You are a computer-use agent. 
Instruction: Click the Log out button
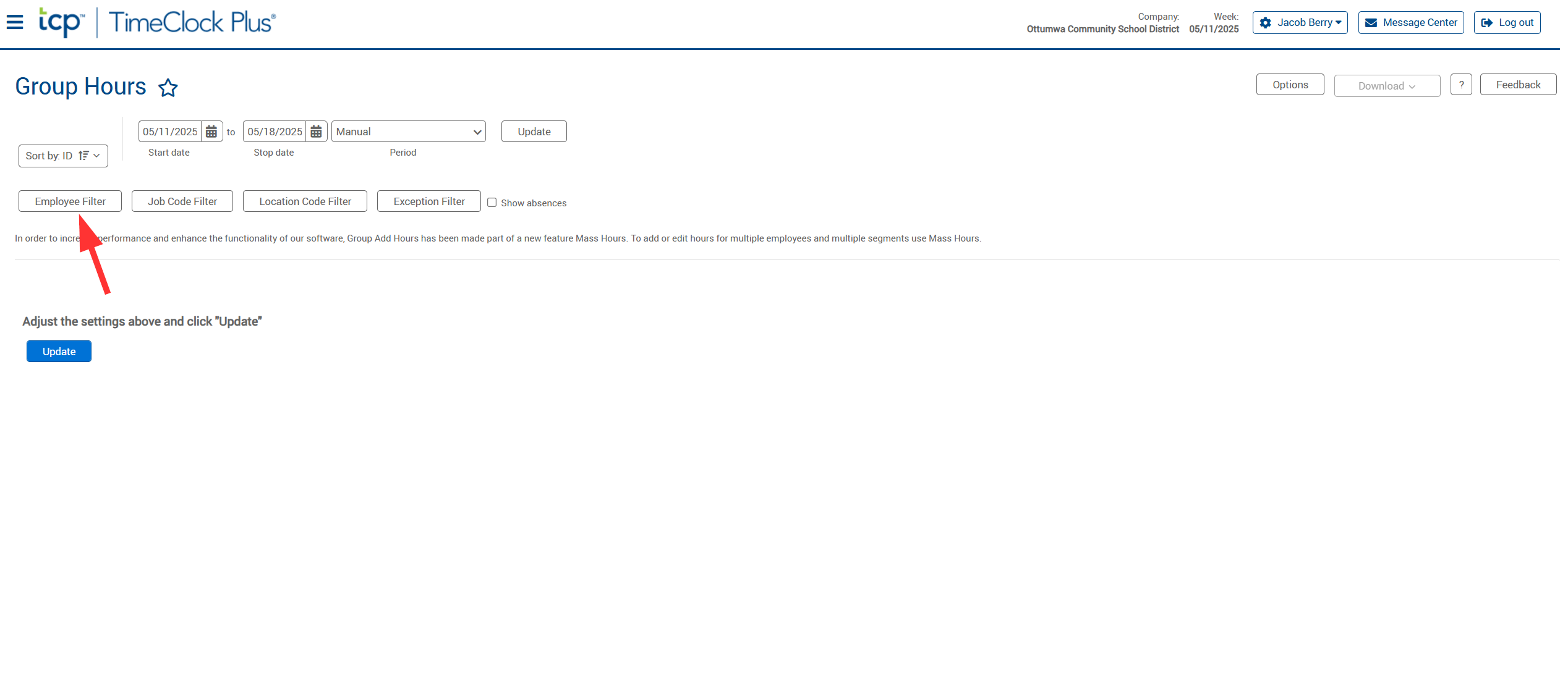point(1507,23)
